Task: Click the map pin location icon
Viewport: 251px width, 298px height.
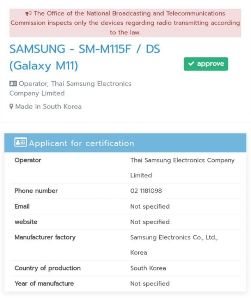Action: [11, 107]
